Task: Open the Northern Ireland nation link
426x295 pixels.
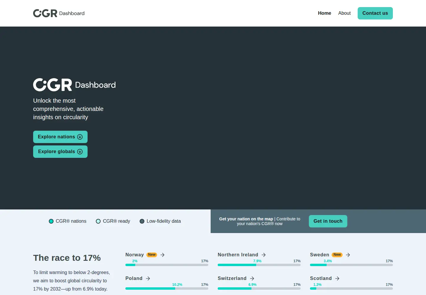Action: (238, 255)
